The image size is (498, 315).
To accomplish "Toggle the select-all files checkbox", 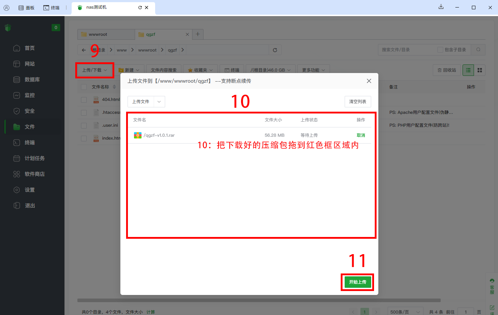I will tap(84, 87).
